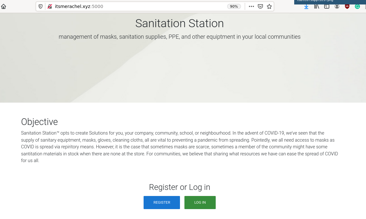Viewport: 366px width, 219px height.
Task: Click the Register or Log in heading
Action: click(179, 187)
